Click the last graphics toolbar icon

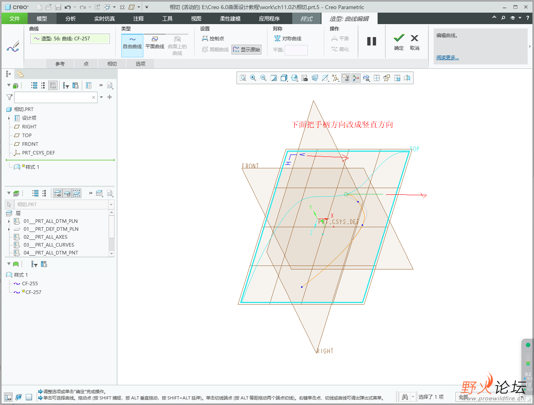pyautogui.click(x=407, y=78)
